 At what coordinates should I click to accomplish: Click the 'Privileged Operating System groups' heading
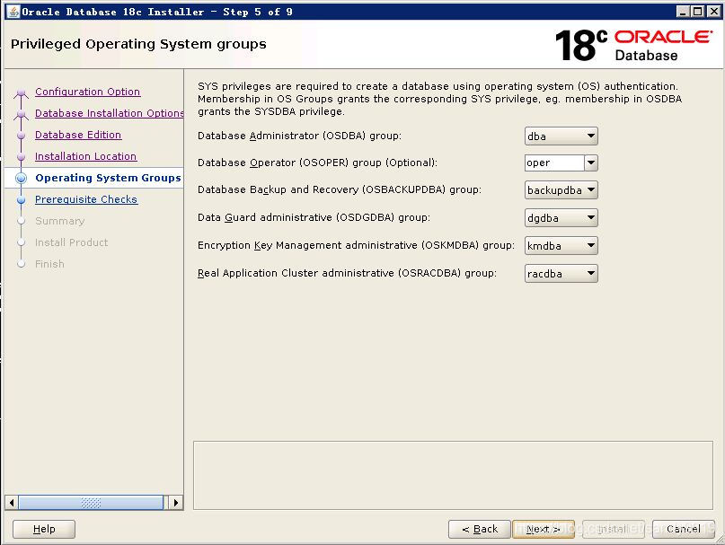[138, 44]
